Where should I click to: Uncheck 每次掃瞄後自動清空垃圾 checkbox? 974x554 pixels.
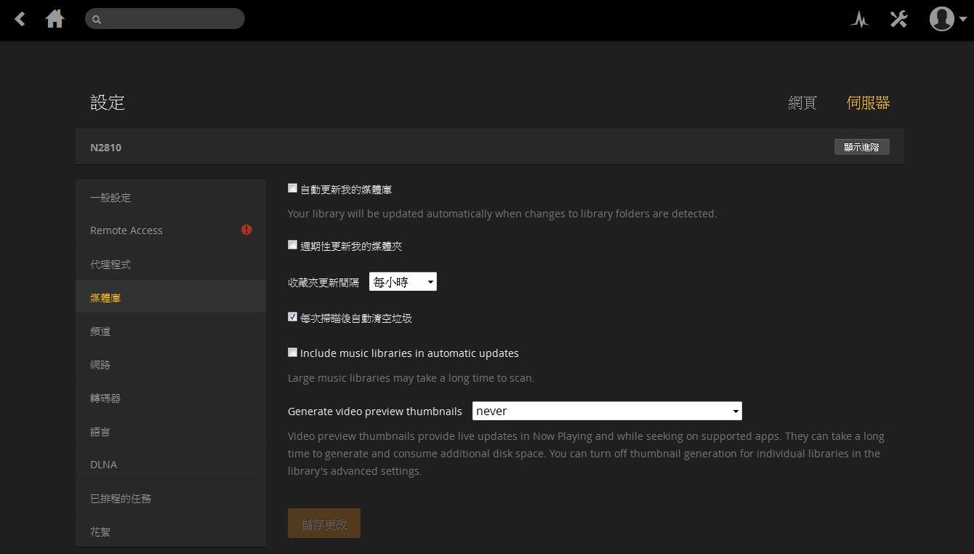click(292, 317)
